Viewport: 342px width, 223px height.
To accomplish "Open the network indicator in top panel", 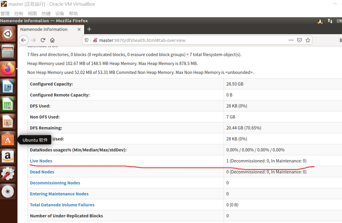I will [x=330, y=21].
